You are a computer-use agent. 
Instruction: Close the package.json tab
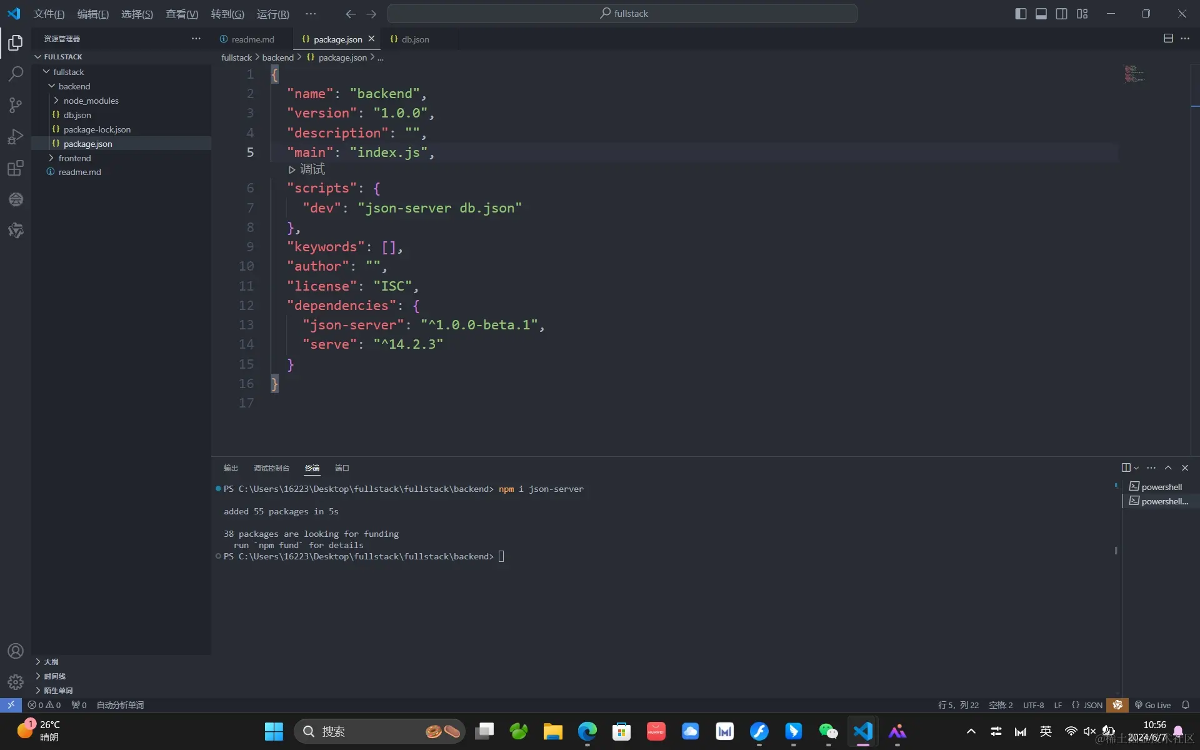click(371, 39)
